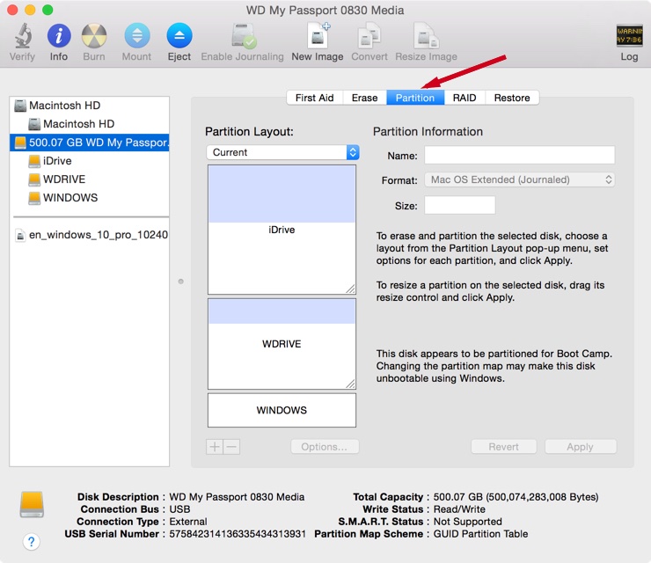651x563 pixels.
Task: Select 500.07 GB WD My Passport disk
Action: tap(89, 143)
